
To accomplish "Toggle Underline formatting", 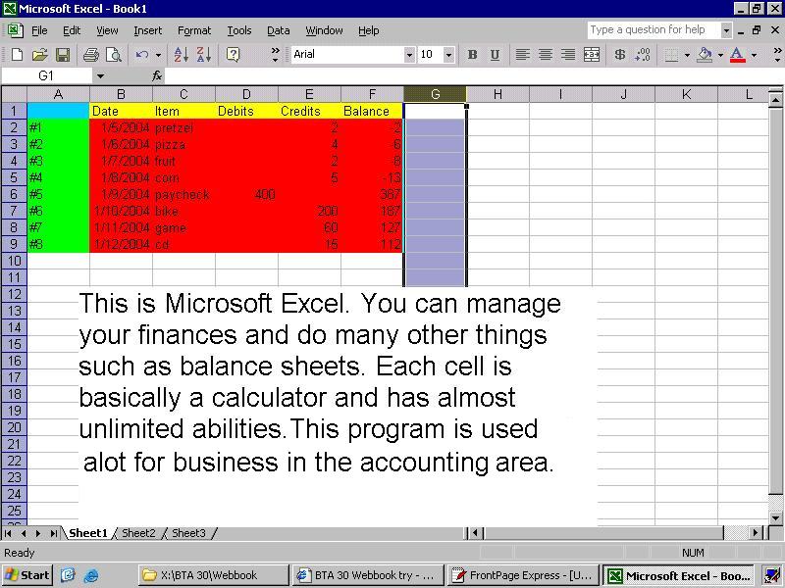I will 495,55.
